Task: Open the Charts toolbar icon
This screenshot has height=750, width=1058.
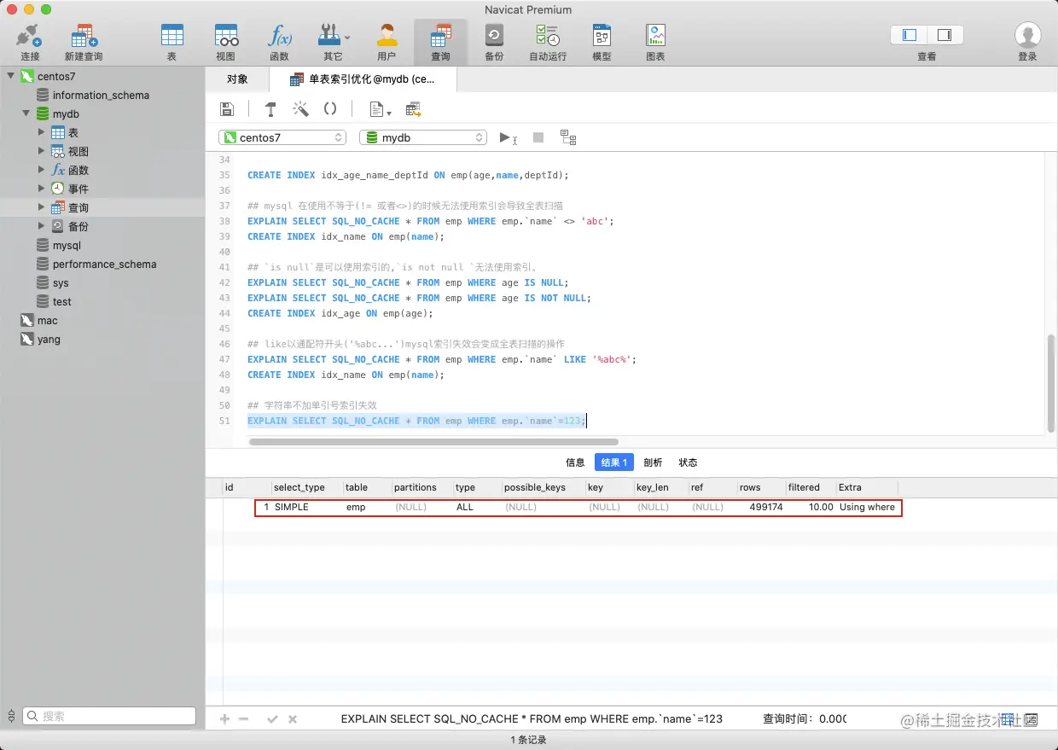Action: [x=655, y=42]
